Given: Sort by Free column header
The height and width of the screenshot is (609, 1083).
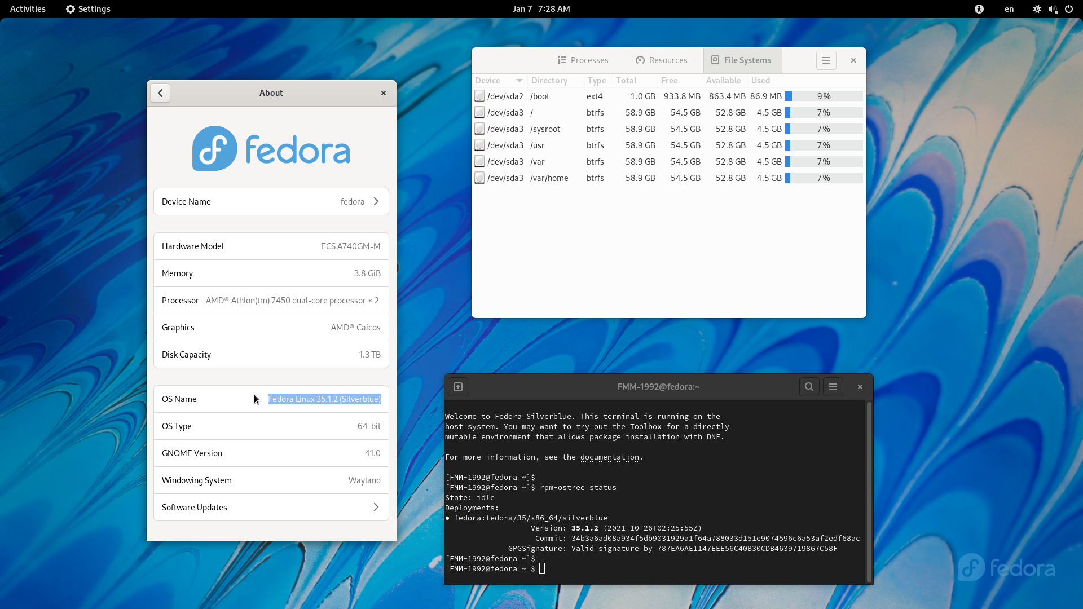Looking at the screenshot, I should coord(680,81).
